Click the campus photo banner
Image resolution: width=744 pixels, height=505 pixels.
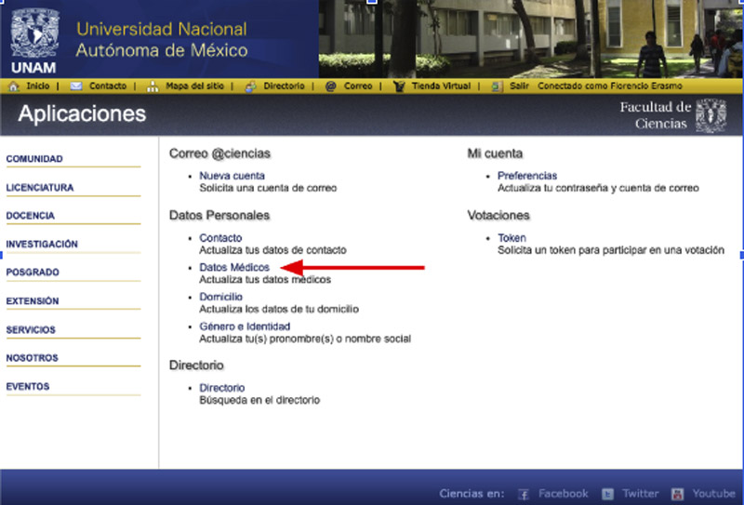coord(531,39)
